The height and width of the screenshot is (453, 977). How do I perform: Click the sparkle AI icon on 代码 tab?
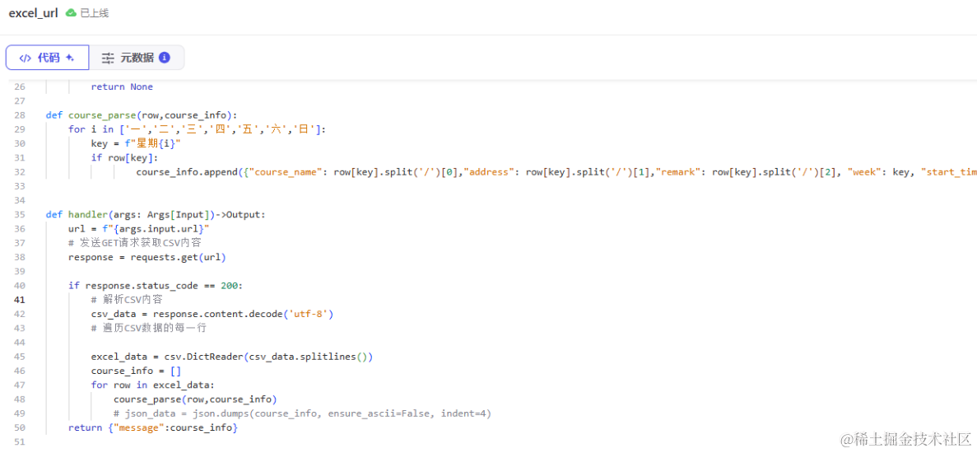click(x=70, y=58)
